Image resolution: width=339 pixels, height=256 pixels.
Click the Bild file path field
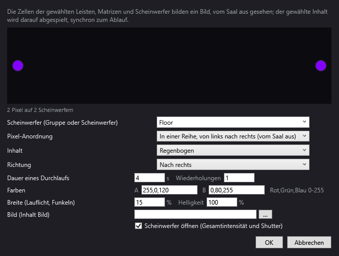click(x=195, y=214)
